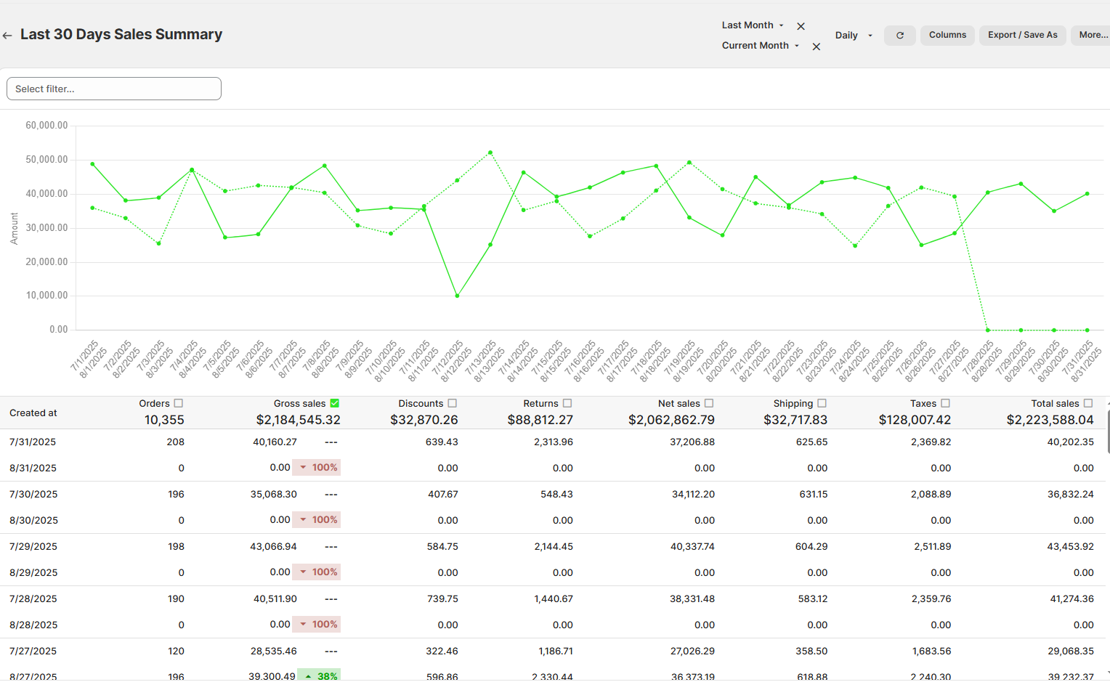1110x682 pixels.
Task: Click the 100% decrease badge for 8/28/2025
Action: click(317, 625)
